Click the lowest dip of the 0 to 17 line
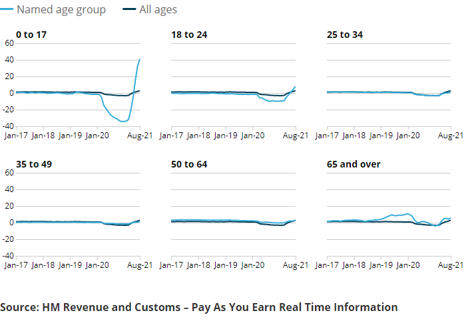 tap(123, 121)
